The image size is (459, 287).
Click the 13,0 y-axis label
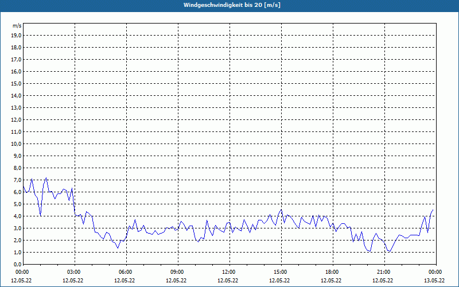click(x=16, y=108)
